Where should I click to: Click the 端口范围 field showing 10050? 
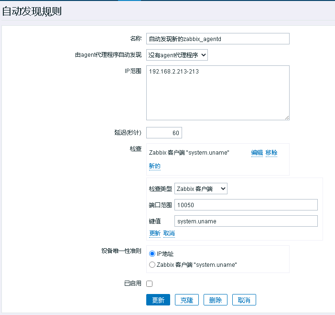(246, 205)
